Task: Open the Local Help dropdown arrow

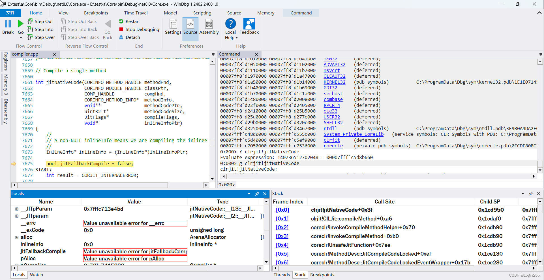Action: [x=237, y=38]
